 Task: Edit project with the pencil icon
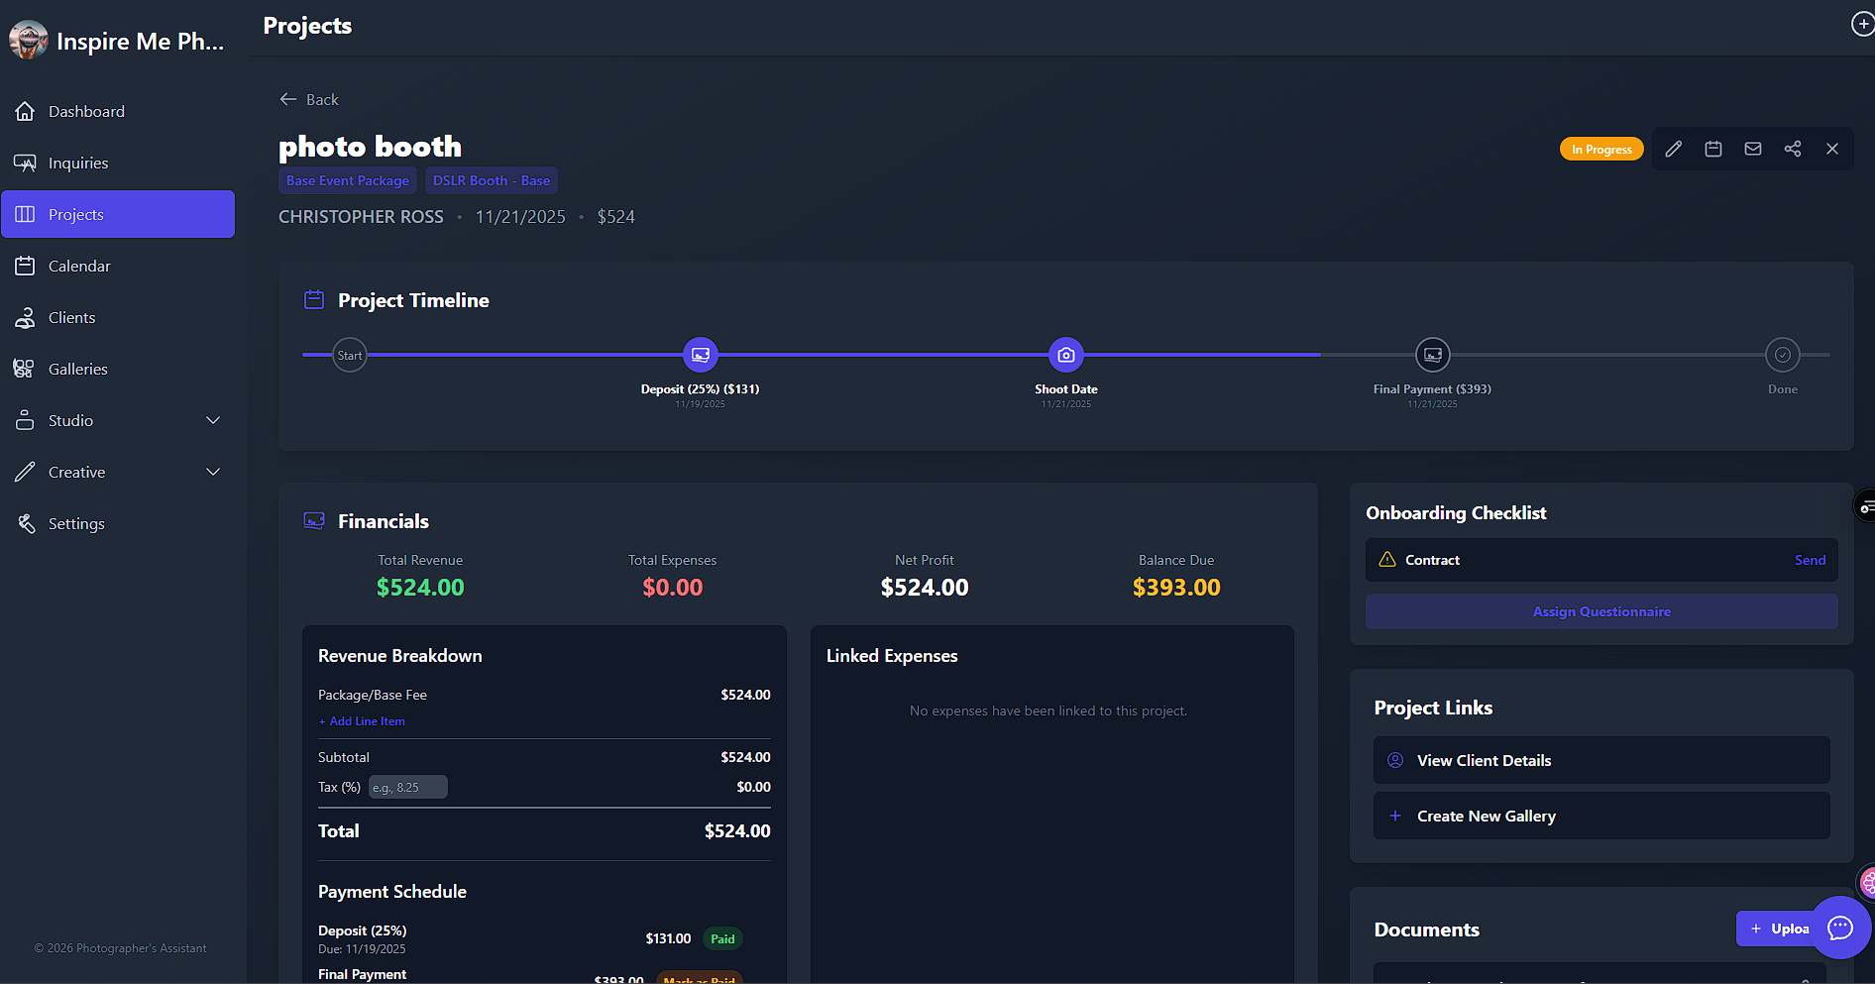1674,149
